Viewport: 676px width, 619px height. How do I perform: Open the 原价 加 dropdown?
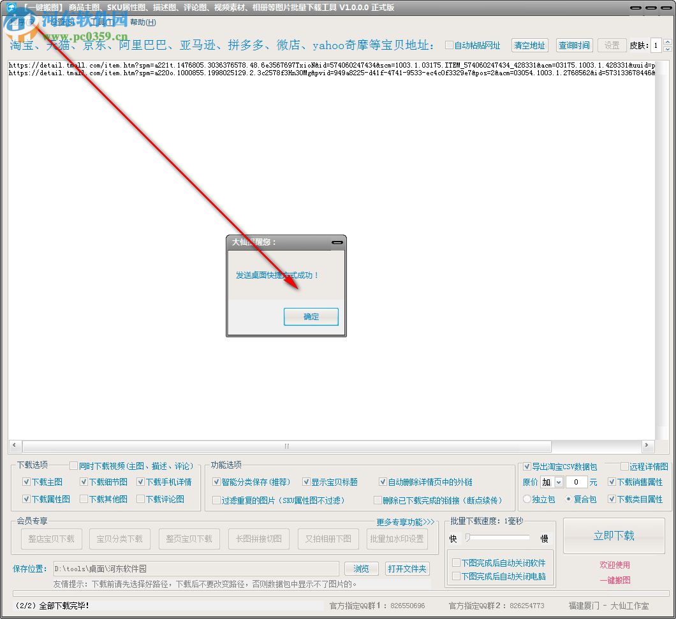559,482
